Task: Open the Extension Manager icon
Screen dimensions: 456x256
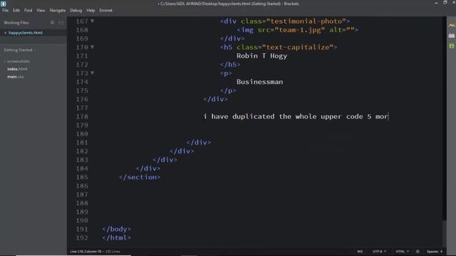Action: tap(451, 36)
